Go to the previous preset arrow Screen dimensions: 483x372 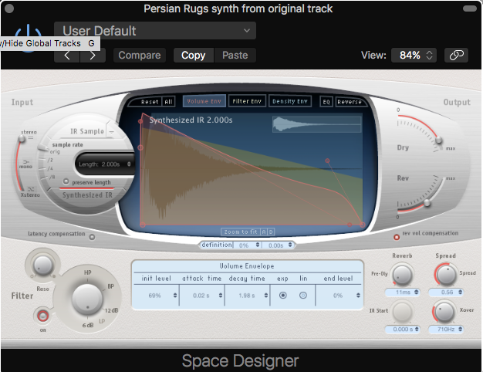coord(67,56)
